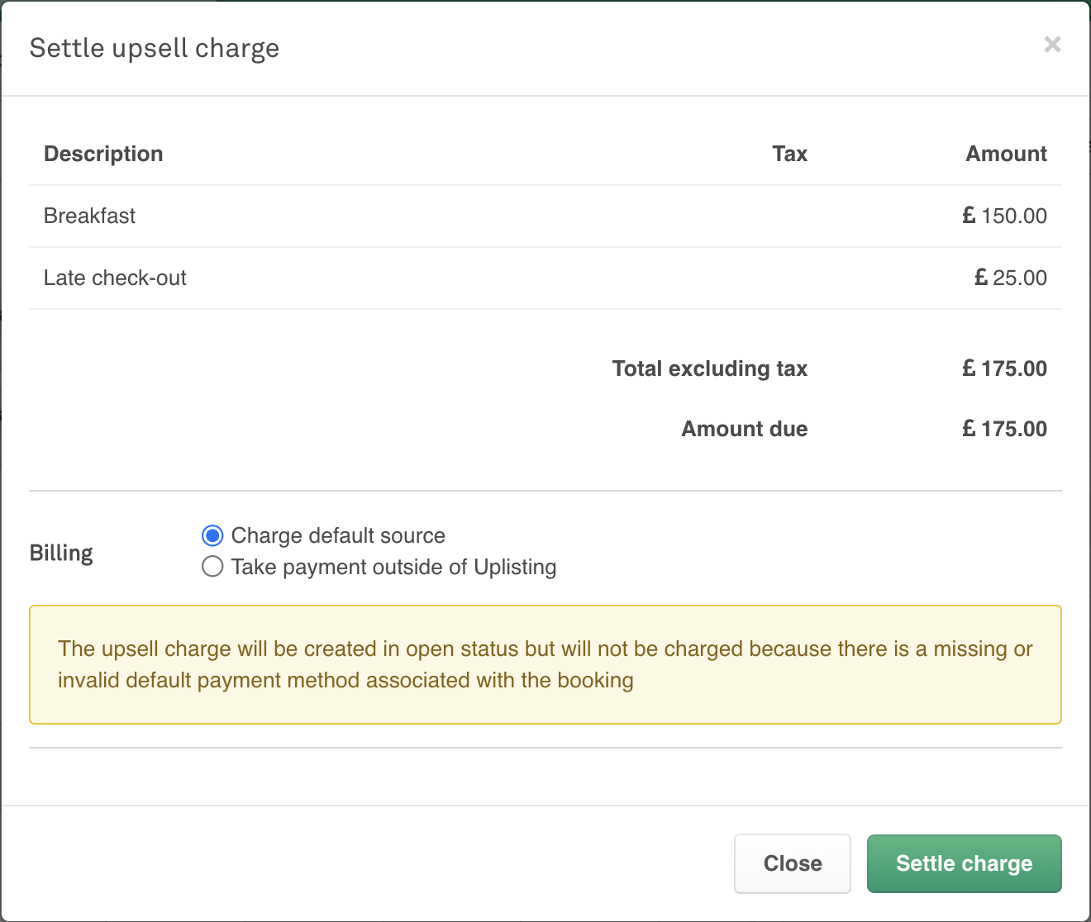The width and height of the screenshot is (1091, 922).
Task: Click the Description column header
Action: click(103, 154)
